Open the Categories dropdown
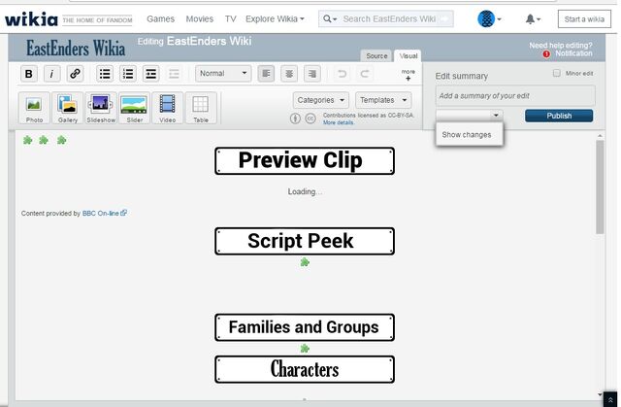 (x=321, y=100)
